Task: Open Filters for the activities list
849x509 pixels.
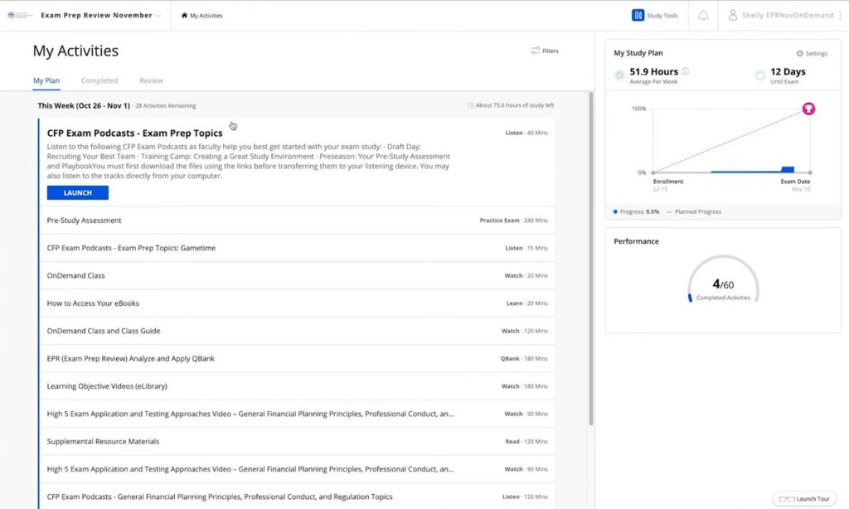Action: (x=545, y=51)
